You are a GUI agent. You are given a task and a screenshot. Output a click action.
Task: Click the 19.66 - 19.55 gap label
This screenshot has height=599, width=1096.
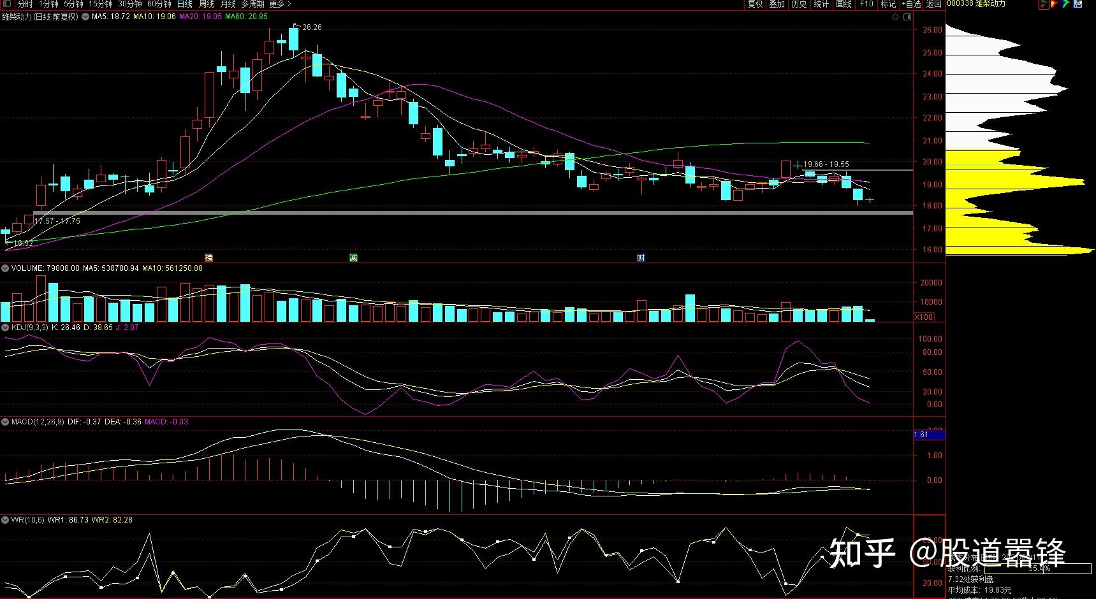pos(826,164)
